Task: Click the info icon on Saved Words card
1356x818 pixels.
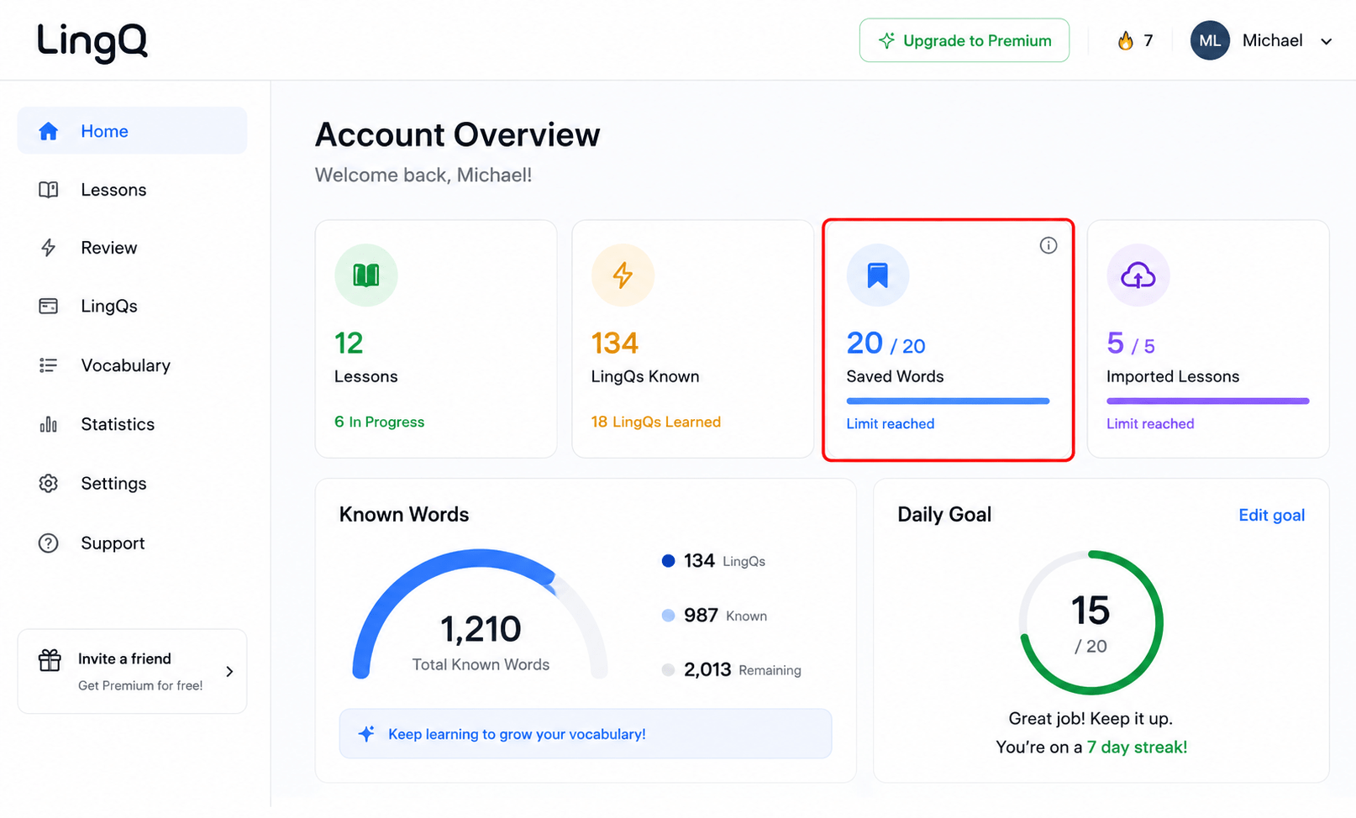Action: (1049, 245)
